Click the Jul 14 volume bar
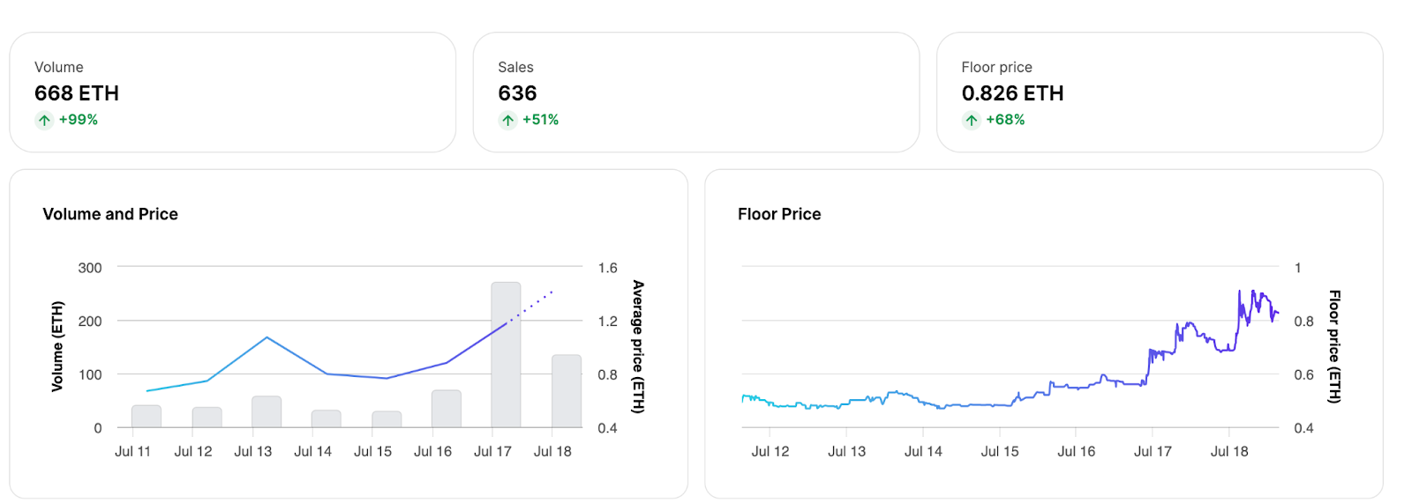 point(327,419)
